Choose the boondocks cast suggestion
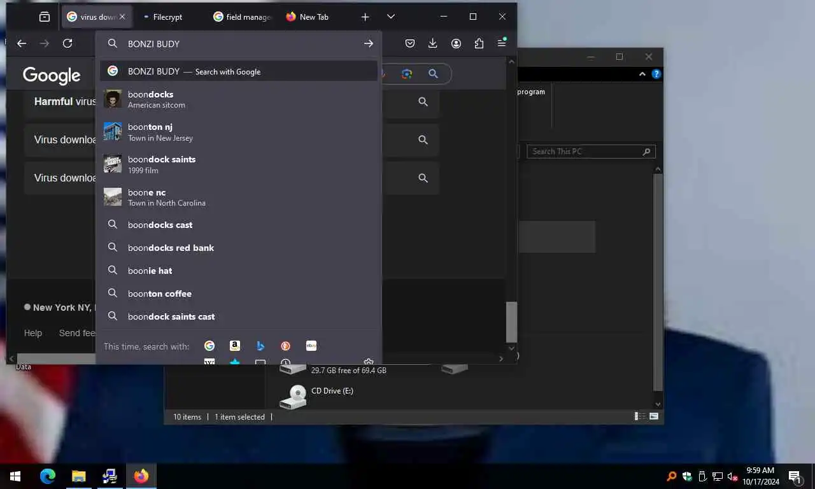This screenshot has height=489, width=815. 239,225
